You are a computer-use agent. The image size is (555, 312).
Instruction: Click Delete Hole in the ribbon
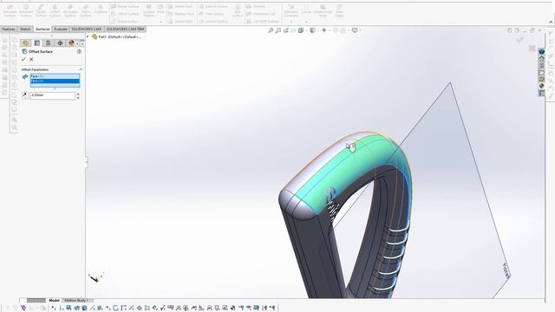(180, 22)
